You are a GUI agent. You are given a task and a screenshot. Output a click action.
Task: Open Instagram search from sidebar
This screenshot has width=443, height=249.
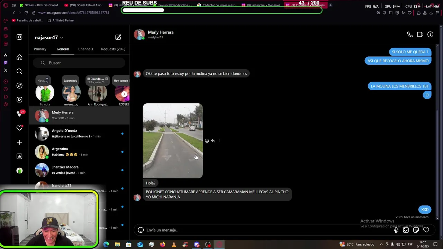[19, 71]
